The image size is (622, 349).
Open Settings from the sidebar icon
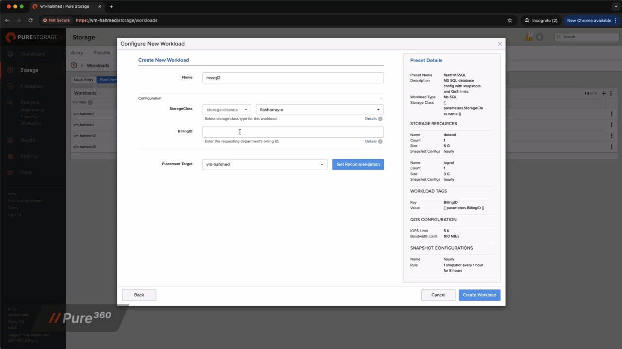point(10,156)
